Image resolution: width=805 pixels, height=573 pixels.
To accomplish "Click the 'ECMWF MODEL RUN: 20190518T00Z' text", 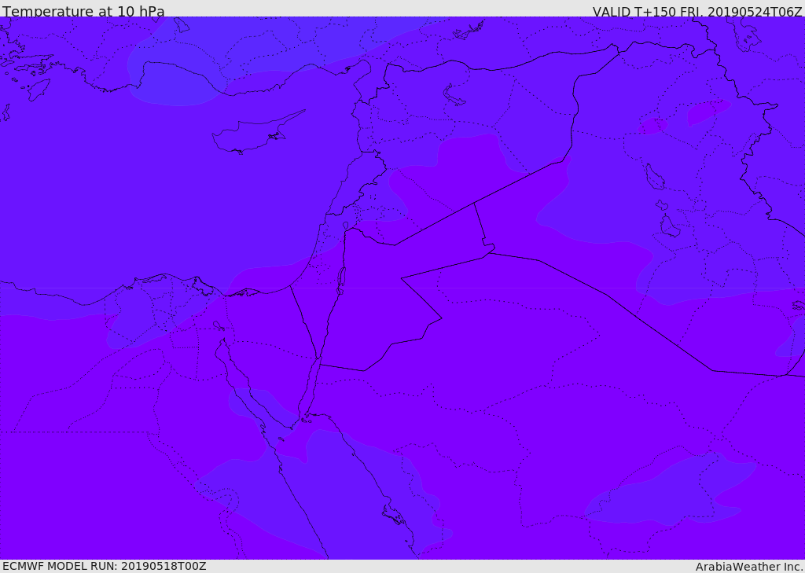I will 105,566.
